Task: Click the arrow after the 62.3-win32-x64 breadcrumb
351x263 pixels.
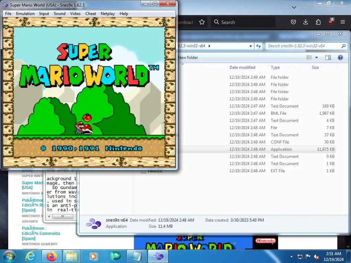Action: coord(209,46)
